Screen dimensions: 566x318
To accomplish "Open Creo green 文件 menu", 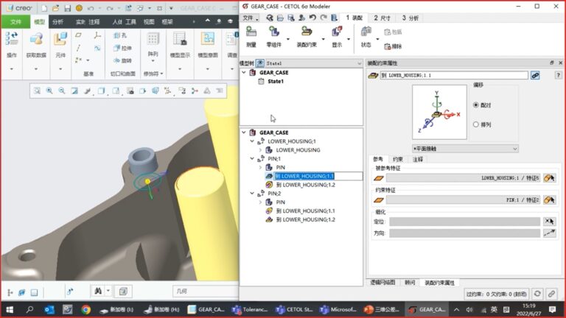I will [15, 22].
